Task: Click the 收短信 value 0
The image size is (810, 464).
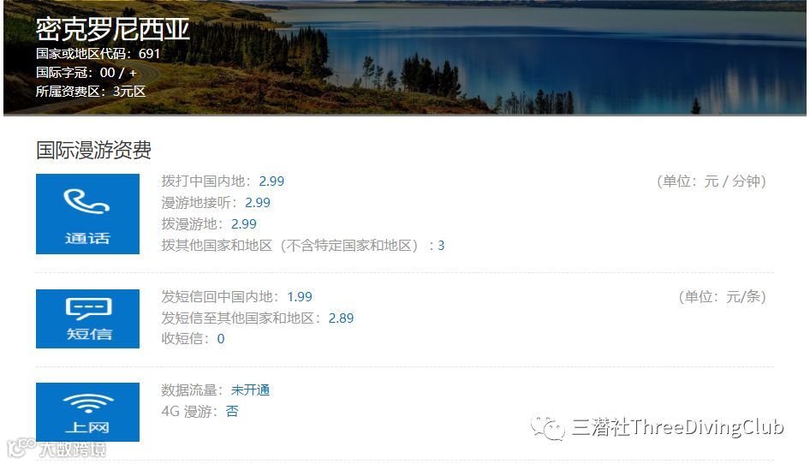Action: pos(221,339)
